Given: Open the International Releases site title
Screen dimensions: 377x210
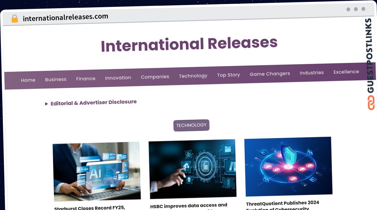Looking at the screenshot, I should (189, 44).
